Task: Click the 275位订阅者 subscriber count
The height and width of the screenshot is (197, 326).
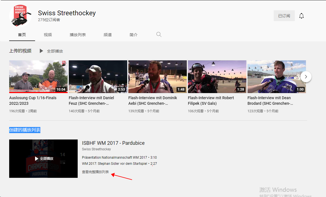Action: tap(49, 20)
